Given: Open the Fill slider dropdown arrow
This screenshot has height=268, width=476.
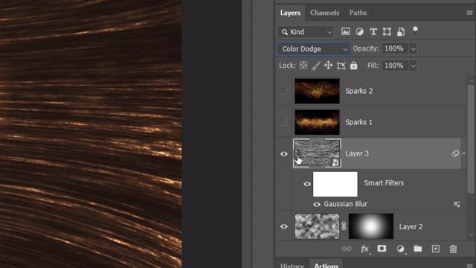Looking at the screenshot, I should point(413,66).
